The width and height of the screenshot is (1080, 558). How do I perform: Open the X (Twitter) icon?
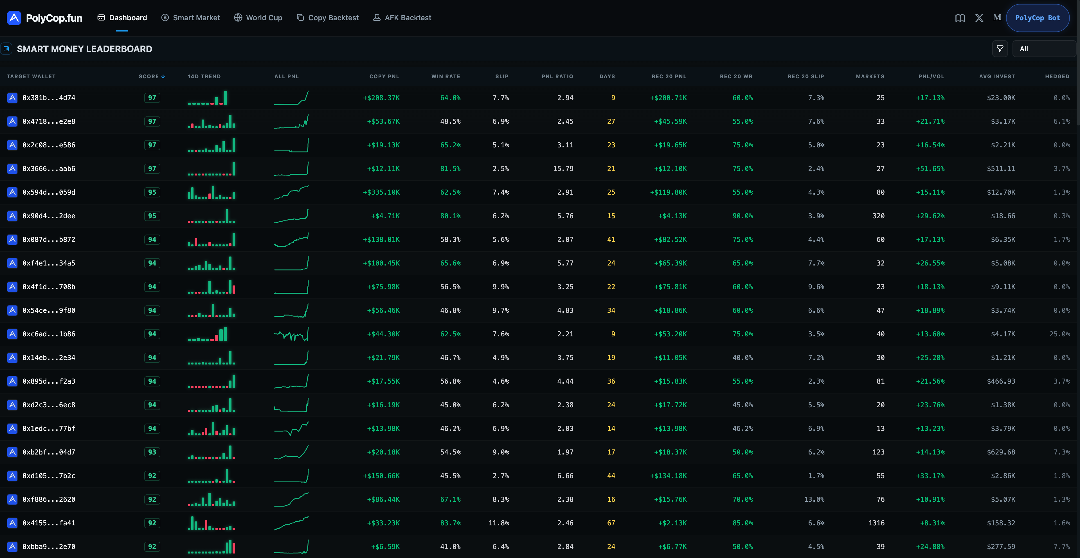[979, 18]
